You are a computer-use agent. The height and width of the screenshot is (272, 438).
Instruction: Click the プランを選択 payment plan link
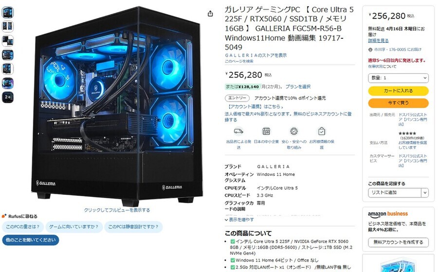[298, 86]
